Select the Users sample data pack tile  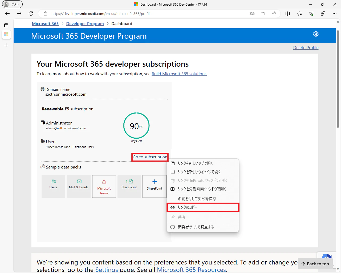coord(53,186)
